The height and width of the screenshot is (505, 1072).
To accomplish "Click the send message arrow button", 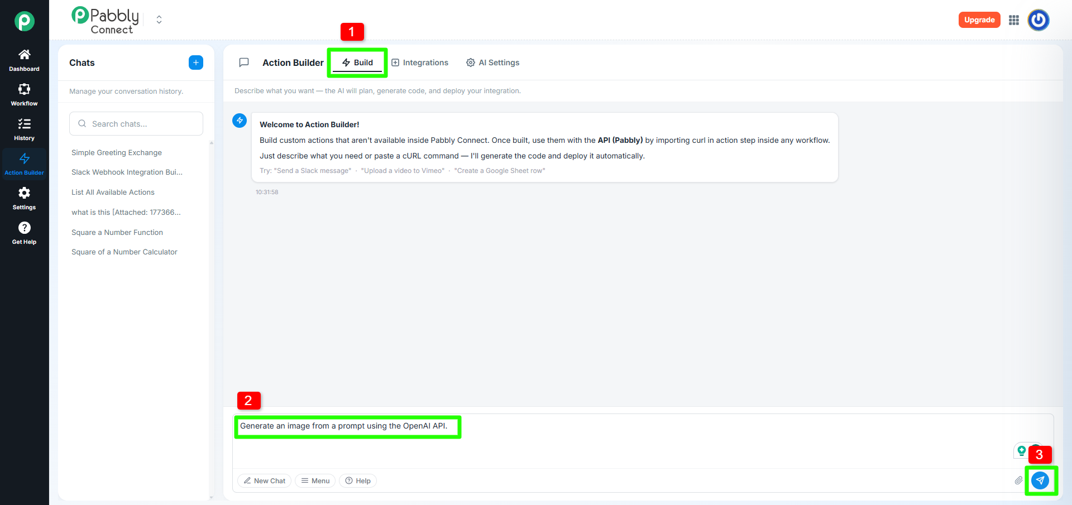I will (x=1040, y=480).
